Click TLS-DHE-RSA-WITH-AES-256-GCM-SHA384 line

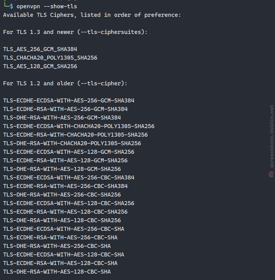pos(62,118)
